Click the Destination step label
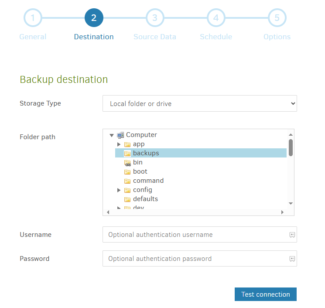This screenshot has height=308, width=325. point(94,37)
